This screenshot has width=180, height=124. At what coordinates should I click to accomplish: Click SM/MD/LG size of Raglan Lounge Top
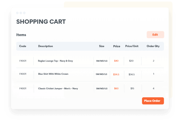102,61
